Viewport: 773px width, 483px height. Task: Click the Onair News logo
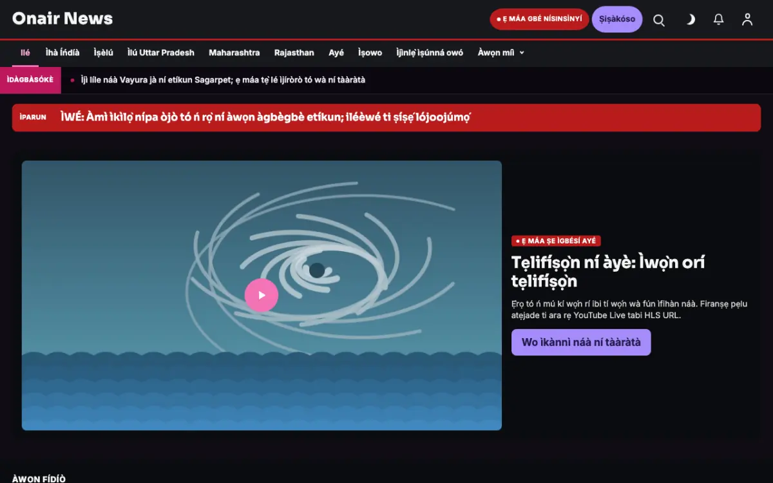(62, 19)
